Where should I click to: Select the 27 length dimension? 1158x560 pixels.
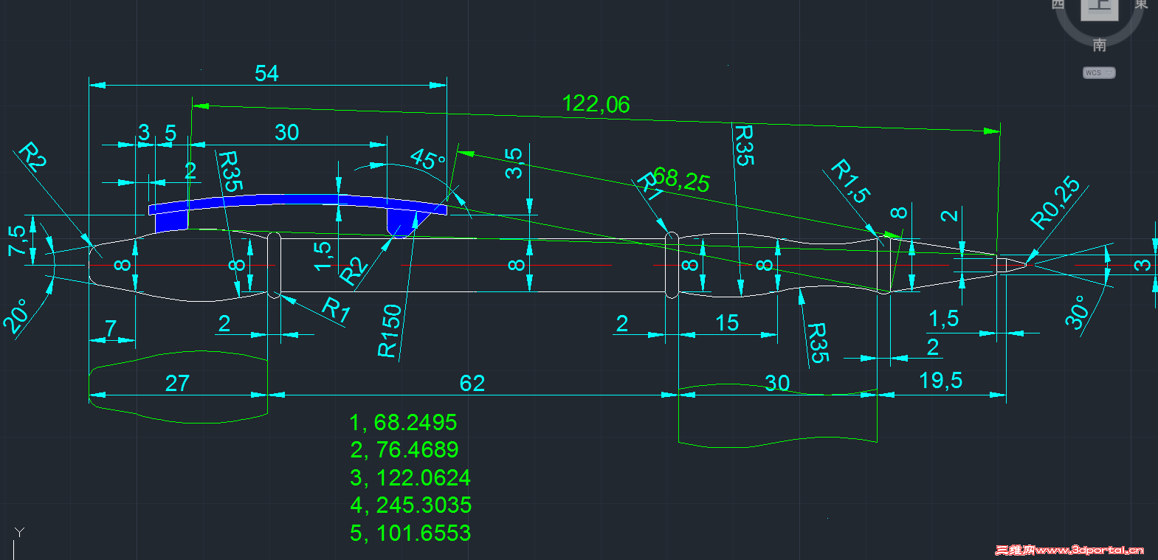click(x=177, y=383)
